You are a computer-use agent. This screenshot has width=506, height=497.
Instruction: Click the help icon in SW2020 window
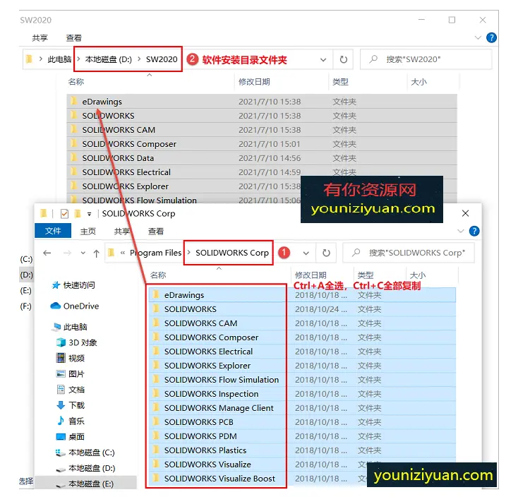[x=491, y=37]
